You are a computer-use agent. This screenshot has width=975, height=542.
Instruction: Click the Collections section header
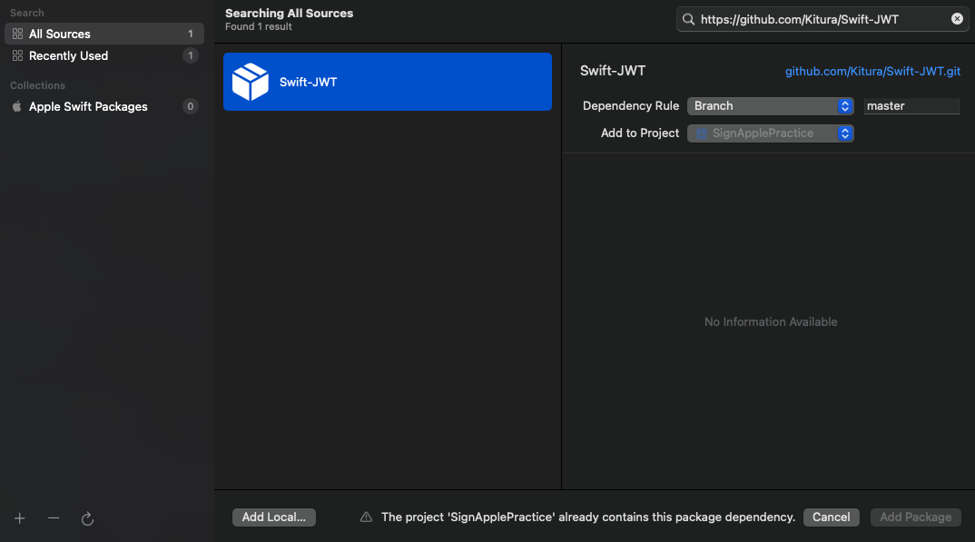pos(37,85)
